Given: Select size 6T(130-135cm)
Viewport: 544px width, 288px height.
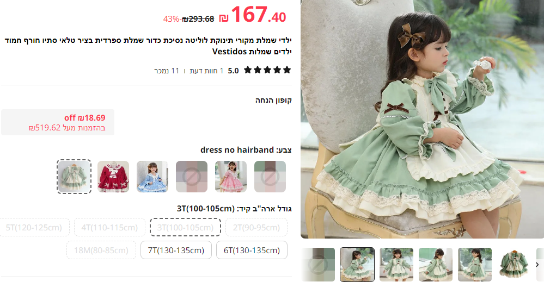Looking at the screenshot, I should [x=252, y=250].
